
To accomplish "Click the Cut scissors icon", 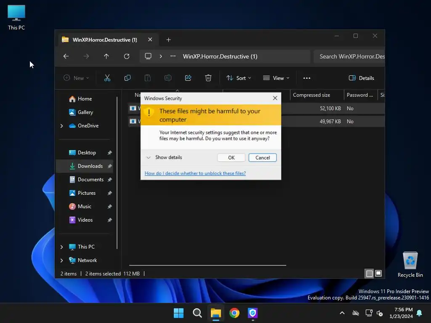I will pyautogui.click(x=107, y=78).
